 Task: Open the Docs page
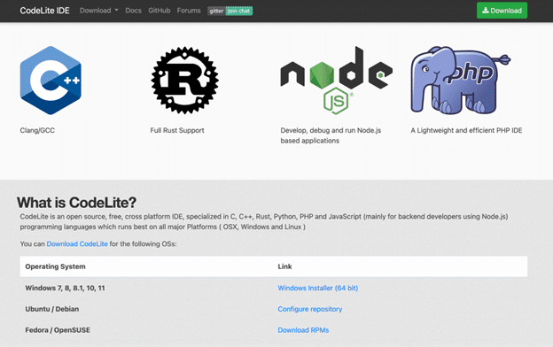(x=133, y=11)
